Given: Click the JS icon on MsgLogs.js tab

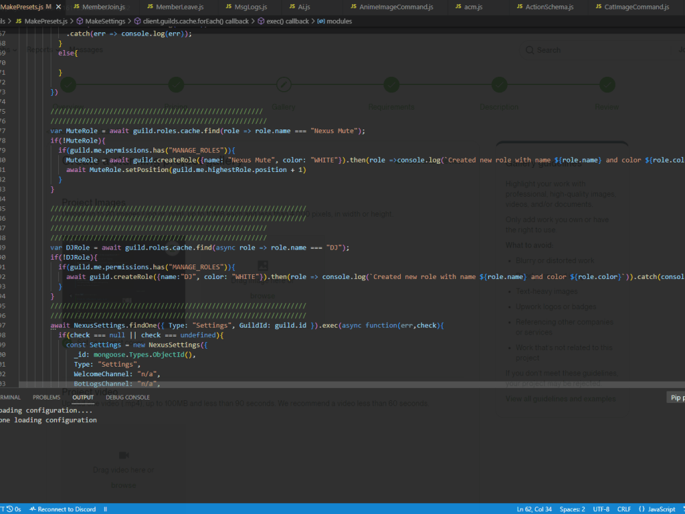Looking at the screenshot, I should (x=229, y=7).
